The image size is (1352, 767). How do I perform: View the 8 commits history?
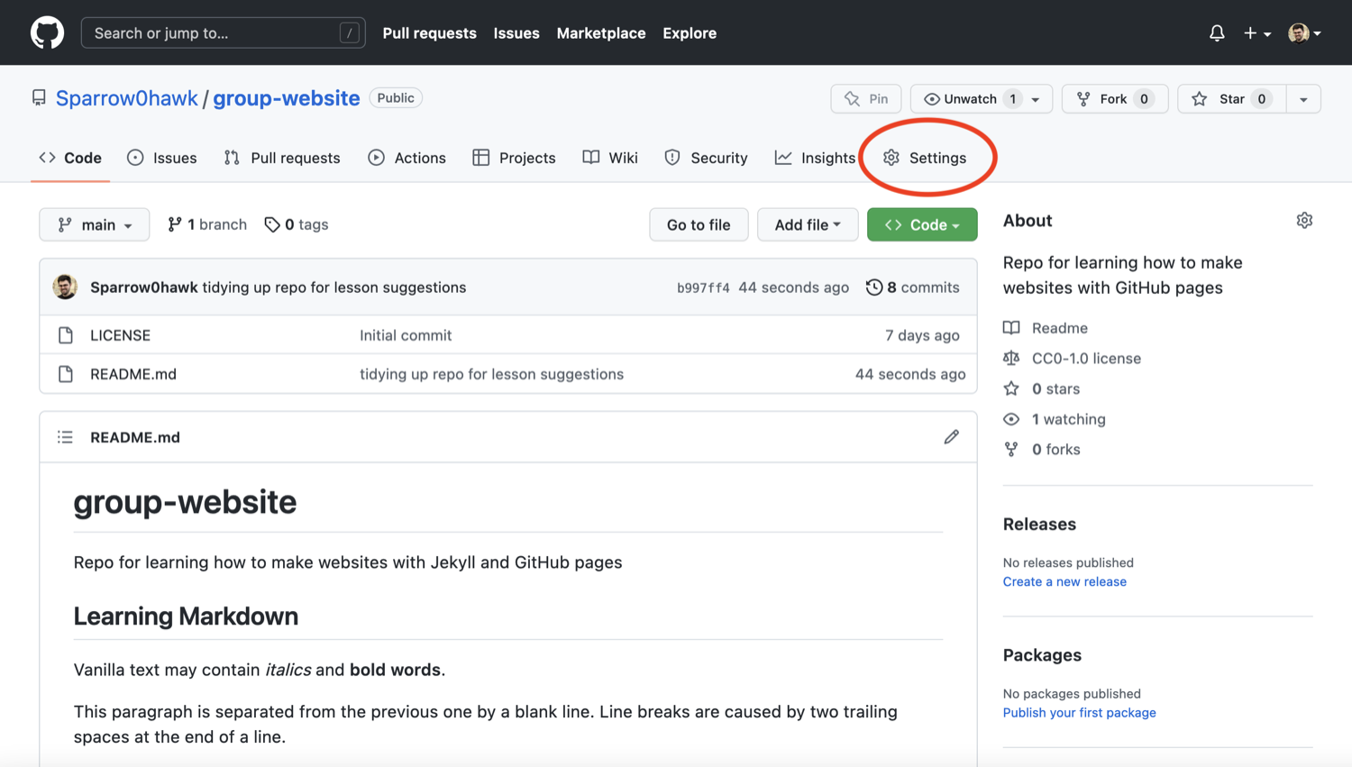(913, 288)
